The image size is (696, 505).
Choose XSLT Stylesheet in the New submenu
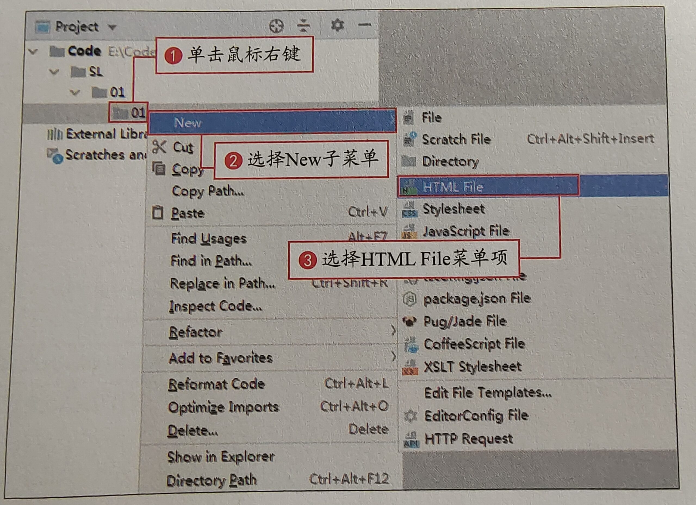point(473,367)
